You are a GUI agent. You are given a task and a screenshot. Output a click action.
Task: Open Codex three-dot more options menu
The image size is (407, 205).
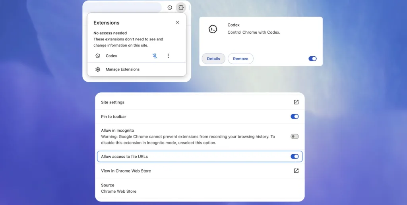[x=169, y=56]
